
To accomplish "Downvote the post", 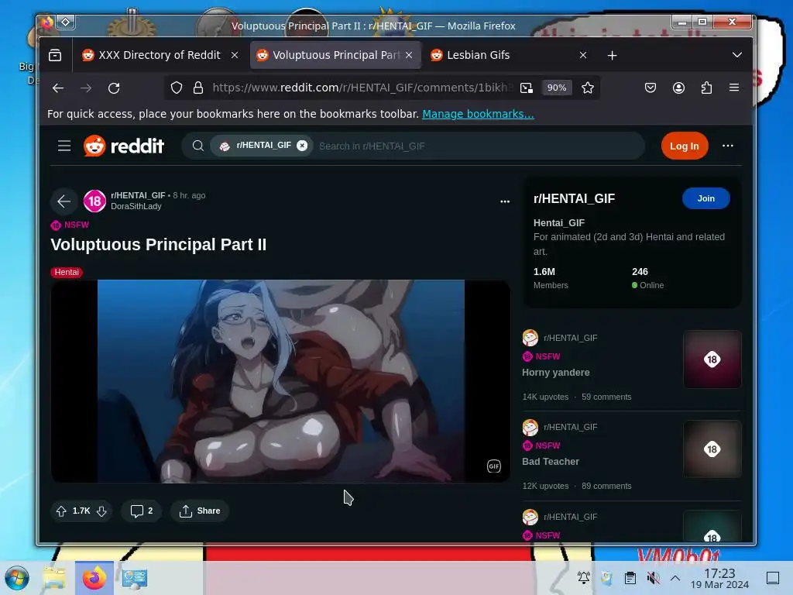I will pyautogui.click(x=101, y=511).
